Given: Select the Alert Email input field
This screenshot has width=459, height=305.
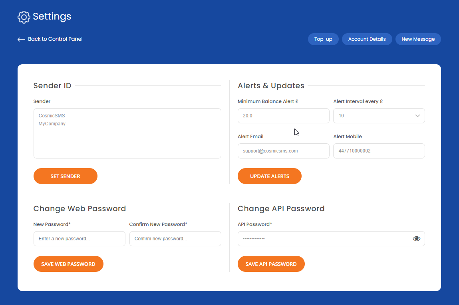Looking at the screenshot, I should 283,151.
